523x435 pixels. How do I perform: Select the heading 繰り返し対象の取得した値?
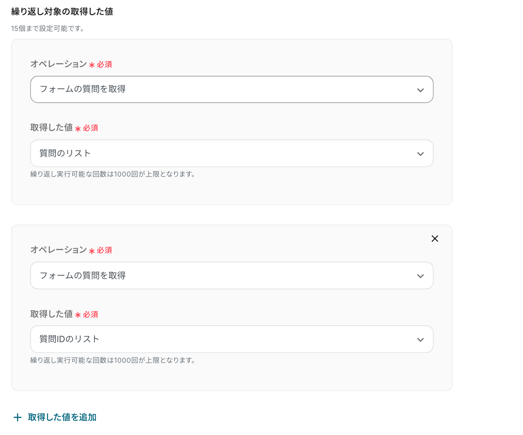62,12
